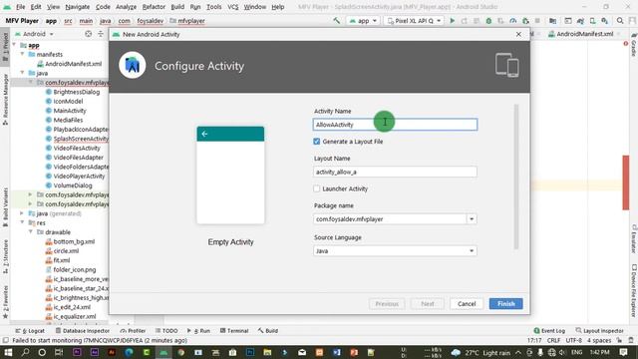Click the Debug app bug icon
The width and height of the screenshot is (638, 359).
(488, 21)
